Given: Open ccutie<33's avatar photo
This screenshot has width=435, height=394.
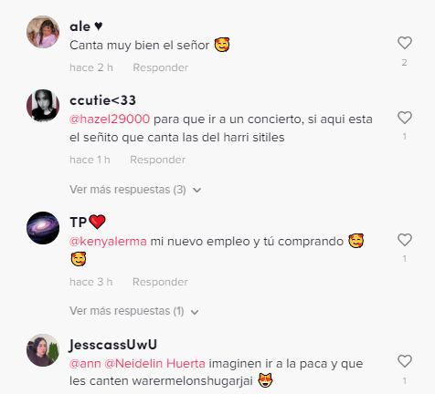Looking at the screenshot, I should [43, 106].
